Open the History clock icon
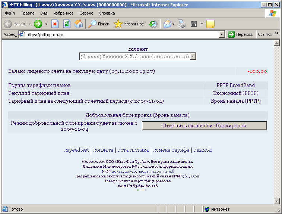This screenshot has height=214, width=282. pyautogui.click(x=153, y=24)
